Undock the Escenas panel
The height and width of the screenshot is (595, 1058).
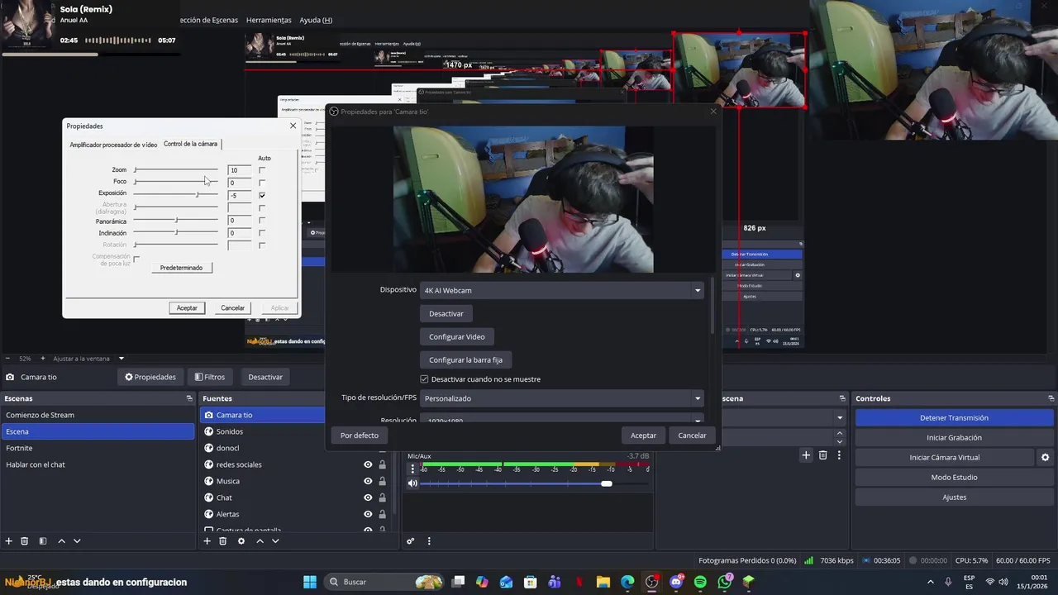coord(189,398)
